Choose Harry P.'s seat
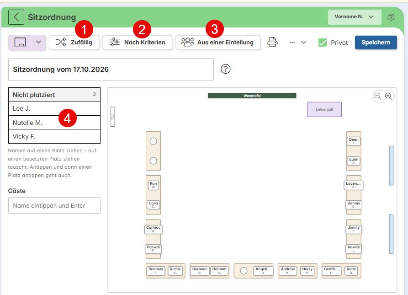This screenshot has height=295, width=408. [x=307, y=271]
